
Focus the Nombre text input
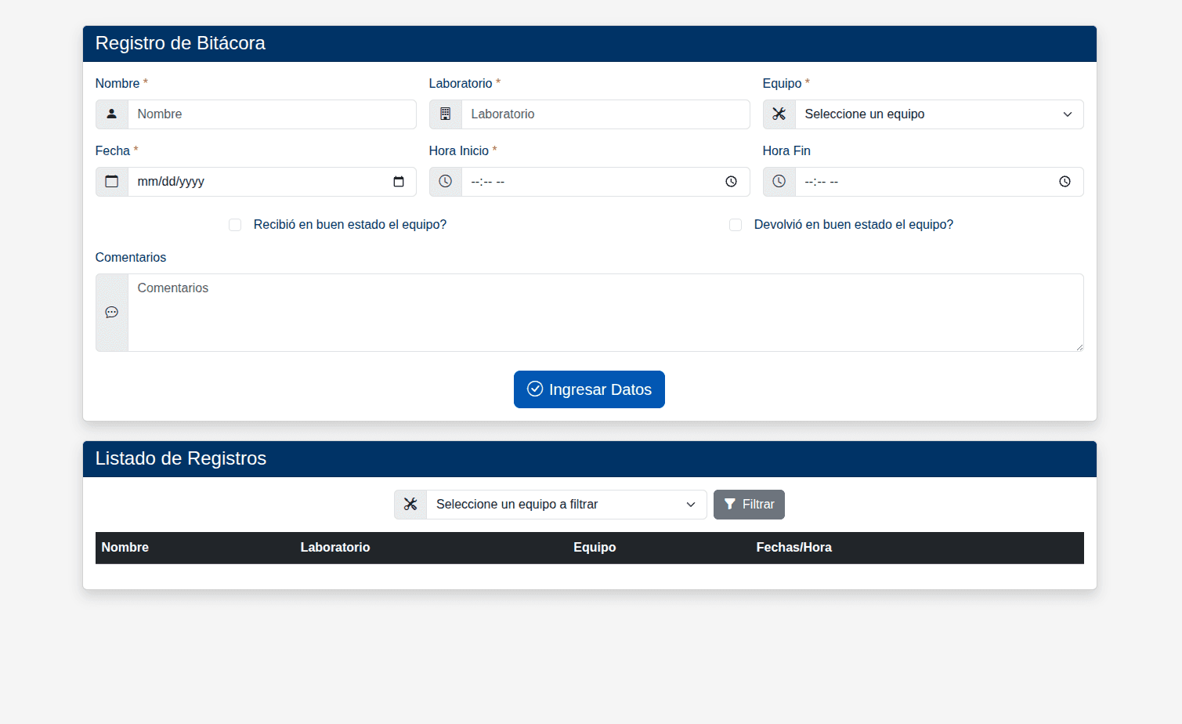[271, 114]
